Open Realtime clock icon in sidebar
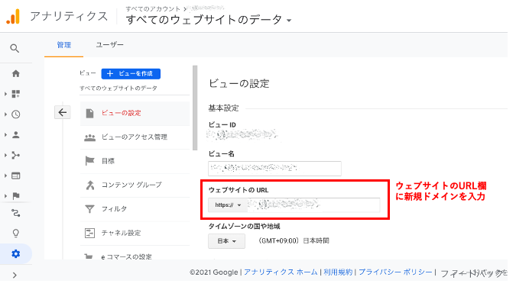The height and width of the screenshot is (290, 516). (15, 114)
